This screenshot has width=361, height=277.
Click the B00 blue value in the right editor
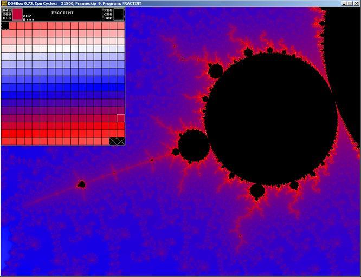[108, 18]
